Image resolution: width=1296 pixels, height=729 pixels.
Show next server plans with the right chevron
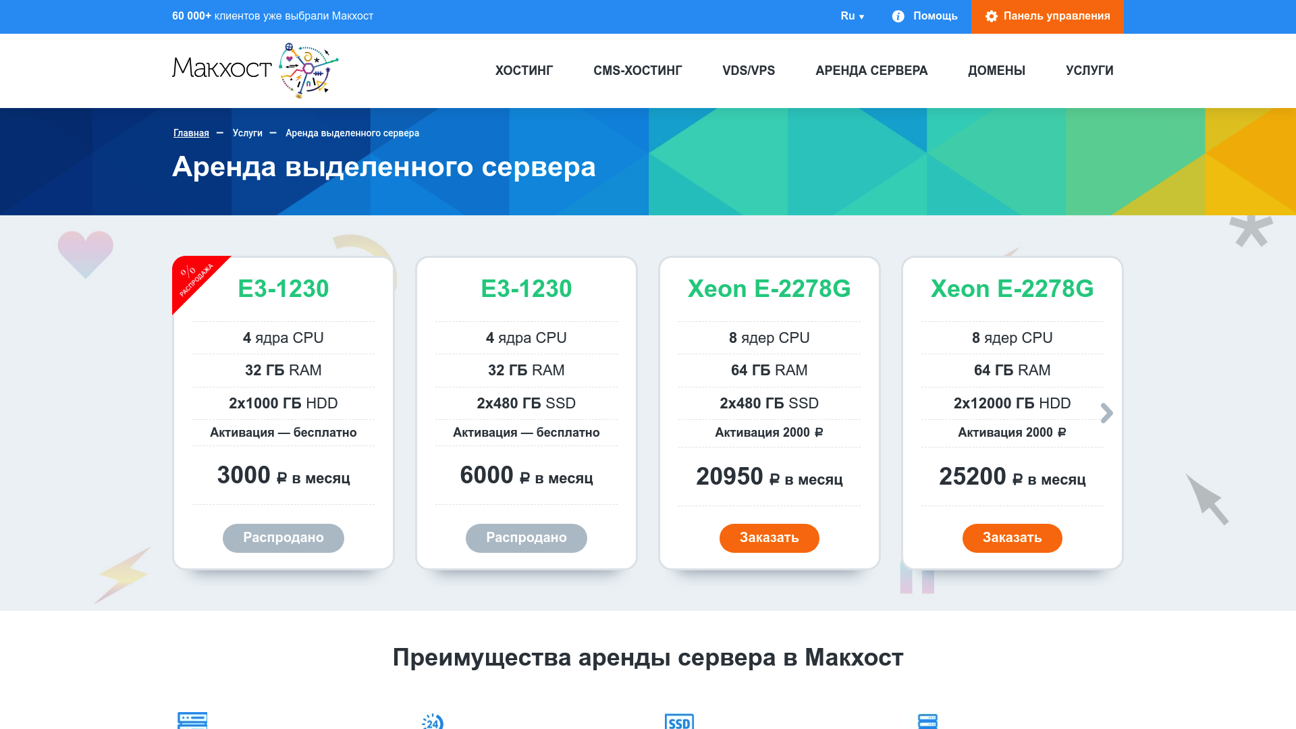coord(1106,413)
